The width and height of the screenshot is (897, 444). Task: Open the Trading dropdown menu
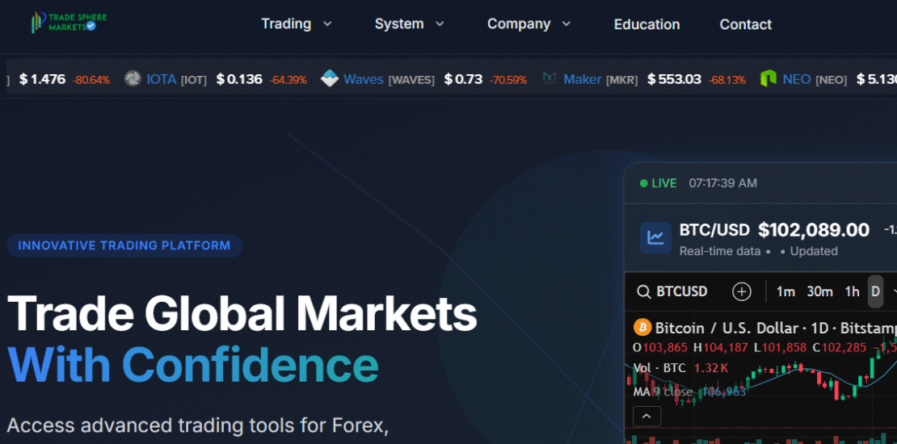297,24
